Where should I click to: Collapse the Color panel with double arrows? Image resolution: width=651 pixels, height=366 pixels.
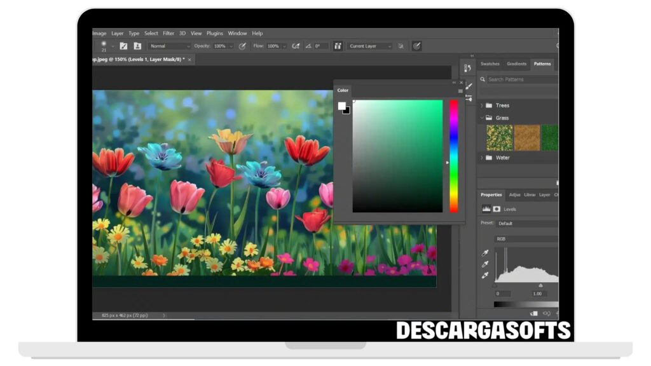[454, 83]
